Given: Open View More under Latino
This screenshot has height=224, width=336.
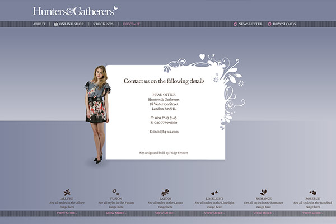Looking at the screenshot, I should tap(165, 213).
